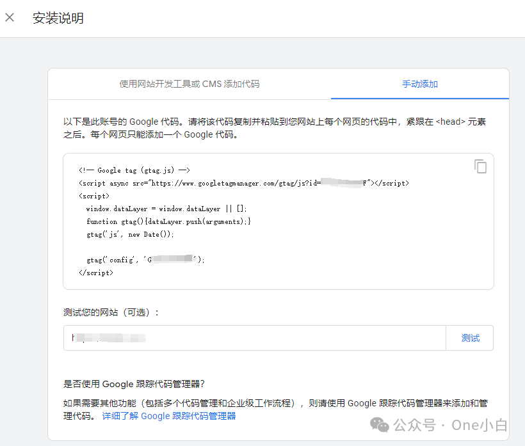Screen dimensions: 525x446
Task: Click the closing </script> tag line
Action: 96,273
